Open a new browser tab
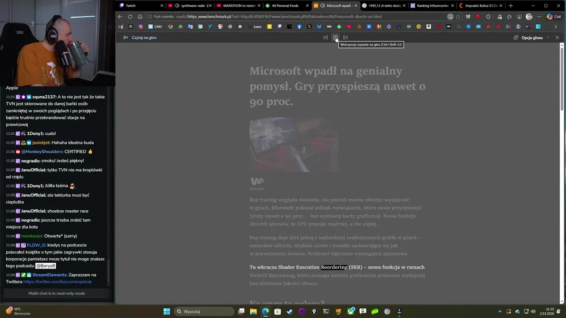This screenshot has width=566, height=318. click(511, 6)
